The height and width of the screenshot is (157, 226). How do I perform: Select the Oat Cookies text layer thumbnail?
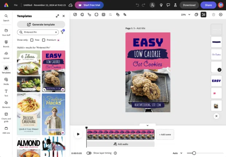pos(216,54)
